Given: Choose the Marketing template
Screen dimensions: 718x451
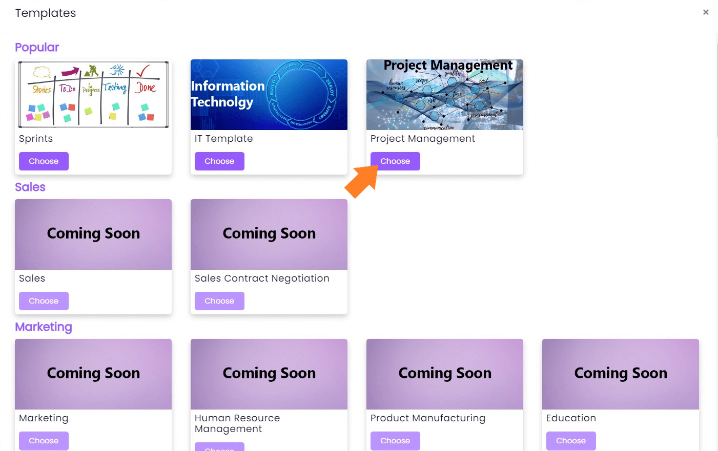Looking at the screenshot, I should [44, 441].
